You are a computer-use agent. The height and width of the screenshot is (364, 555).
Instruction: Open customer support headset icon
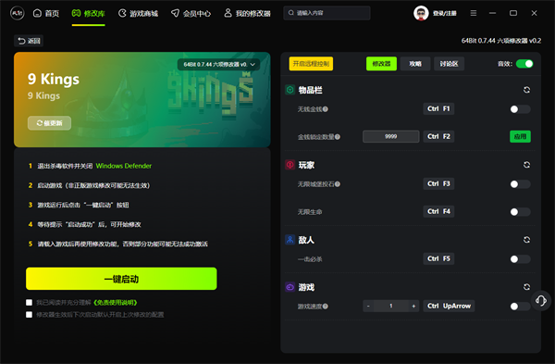point(541,301)
